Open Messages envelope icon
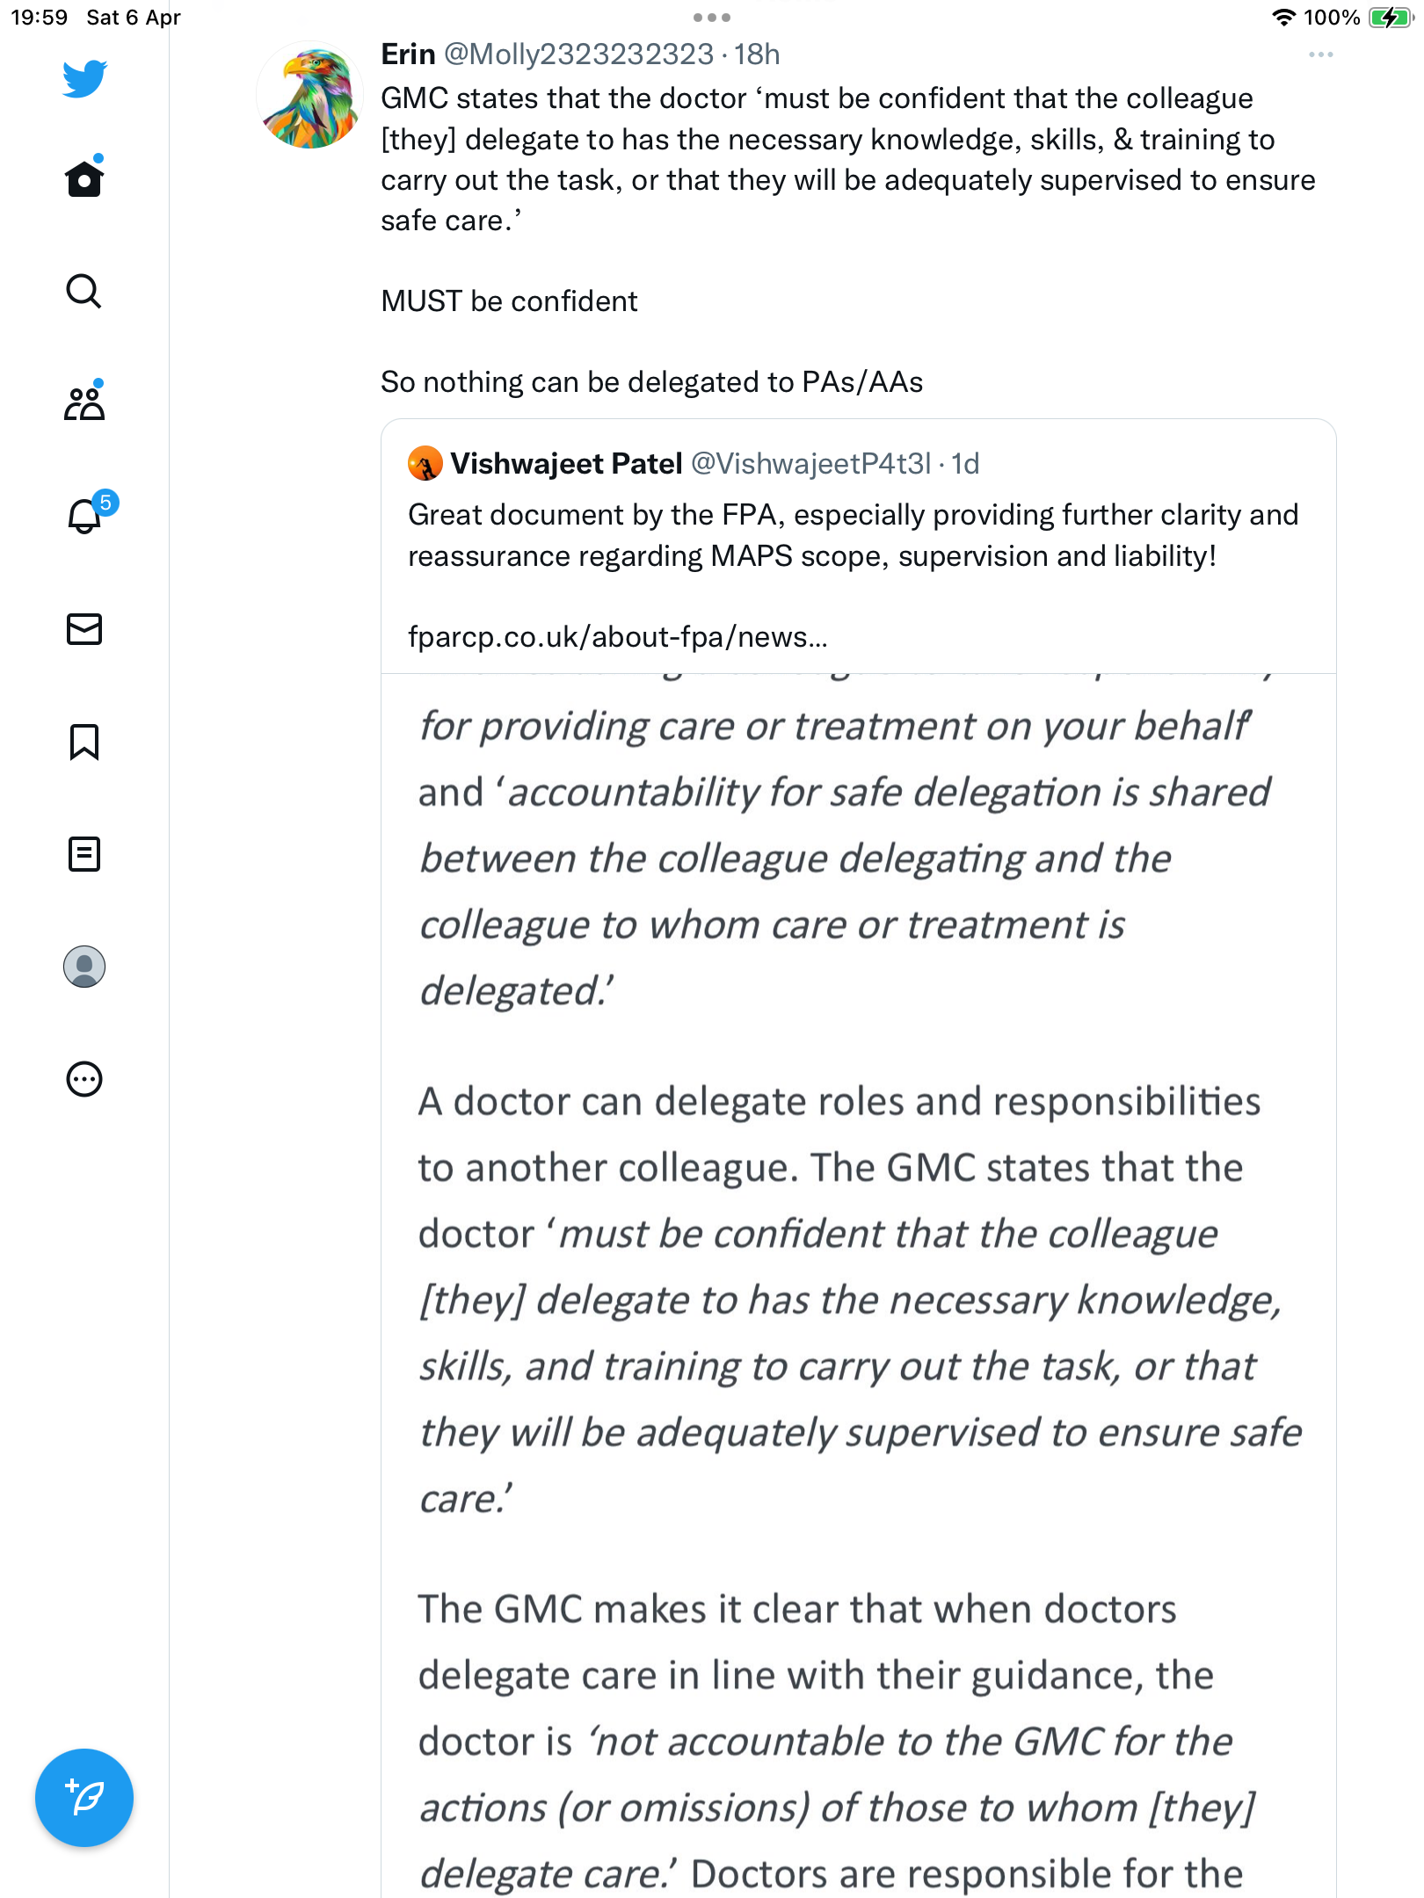The image size is (1424, 1898). click(84, 629)
